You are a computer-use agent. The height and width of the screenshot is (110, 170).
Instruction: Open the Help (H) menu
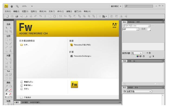pyautogui.click(x=87, y=11)
